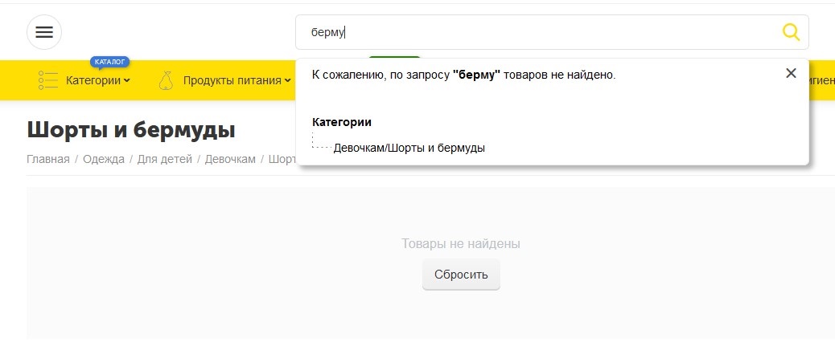
Task: Open the Девочкам breadcrumb link
Action: tap(230, 159)
